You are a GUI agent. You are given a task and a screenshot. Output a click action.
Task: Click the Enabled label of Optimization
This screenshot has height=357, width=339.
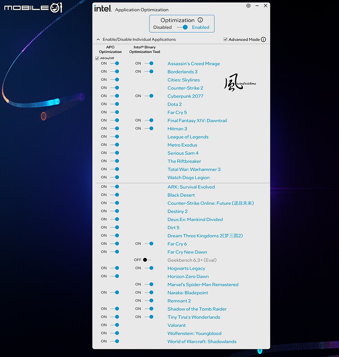click(201, 27)
